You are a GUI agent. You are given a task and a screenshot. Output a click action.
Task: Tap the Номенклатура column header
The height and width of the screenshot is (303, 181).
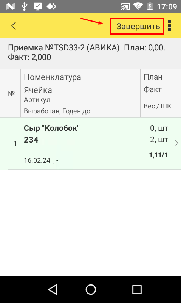click(x=53, y=77)
